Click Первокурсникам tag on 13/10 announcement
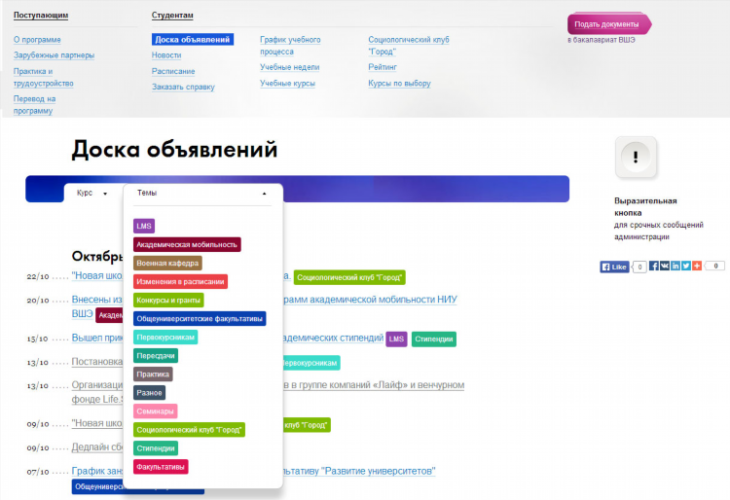The width and height of the screenshot is (730, 500). pos(311,363)
